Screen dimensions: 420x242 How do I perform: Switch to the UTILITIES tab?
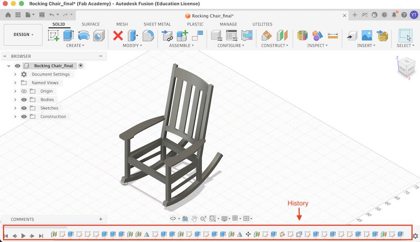click(x=263, y=24)
